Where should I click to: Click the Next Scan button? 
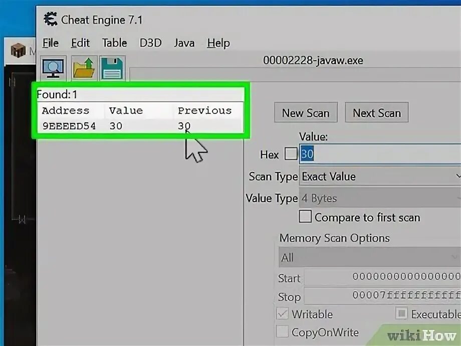point(377,112)
